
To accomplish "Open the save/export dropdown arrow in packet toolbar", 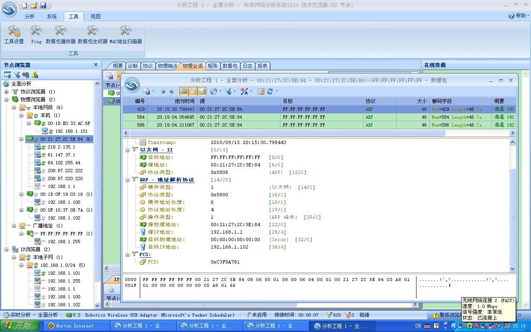I will coord(153,91).
